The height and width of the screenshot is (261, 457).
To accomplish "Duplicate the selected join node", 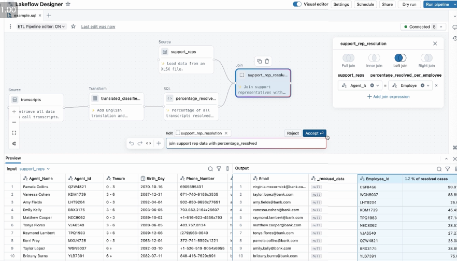I will (x=260, y=61).
